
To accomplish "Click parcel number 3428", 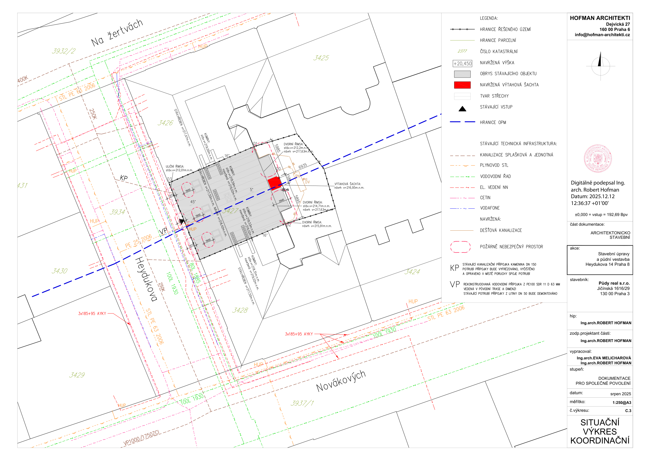I will point(240,310).
